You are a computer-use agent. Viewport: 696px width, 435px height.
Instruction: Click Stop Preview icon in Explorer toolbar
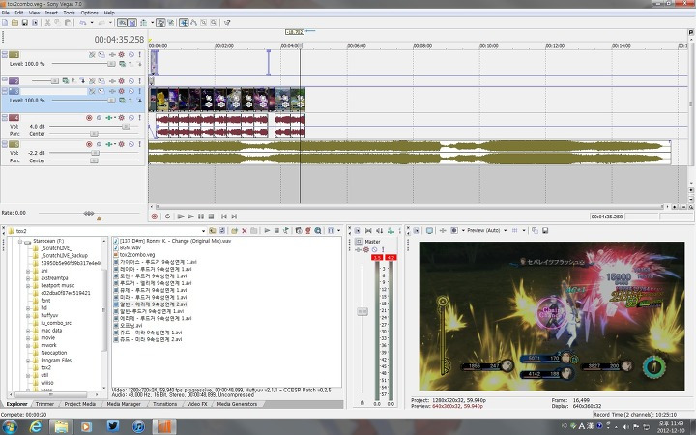(x=276, y=231)
